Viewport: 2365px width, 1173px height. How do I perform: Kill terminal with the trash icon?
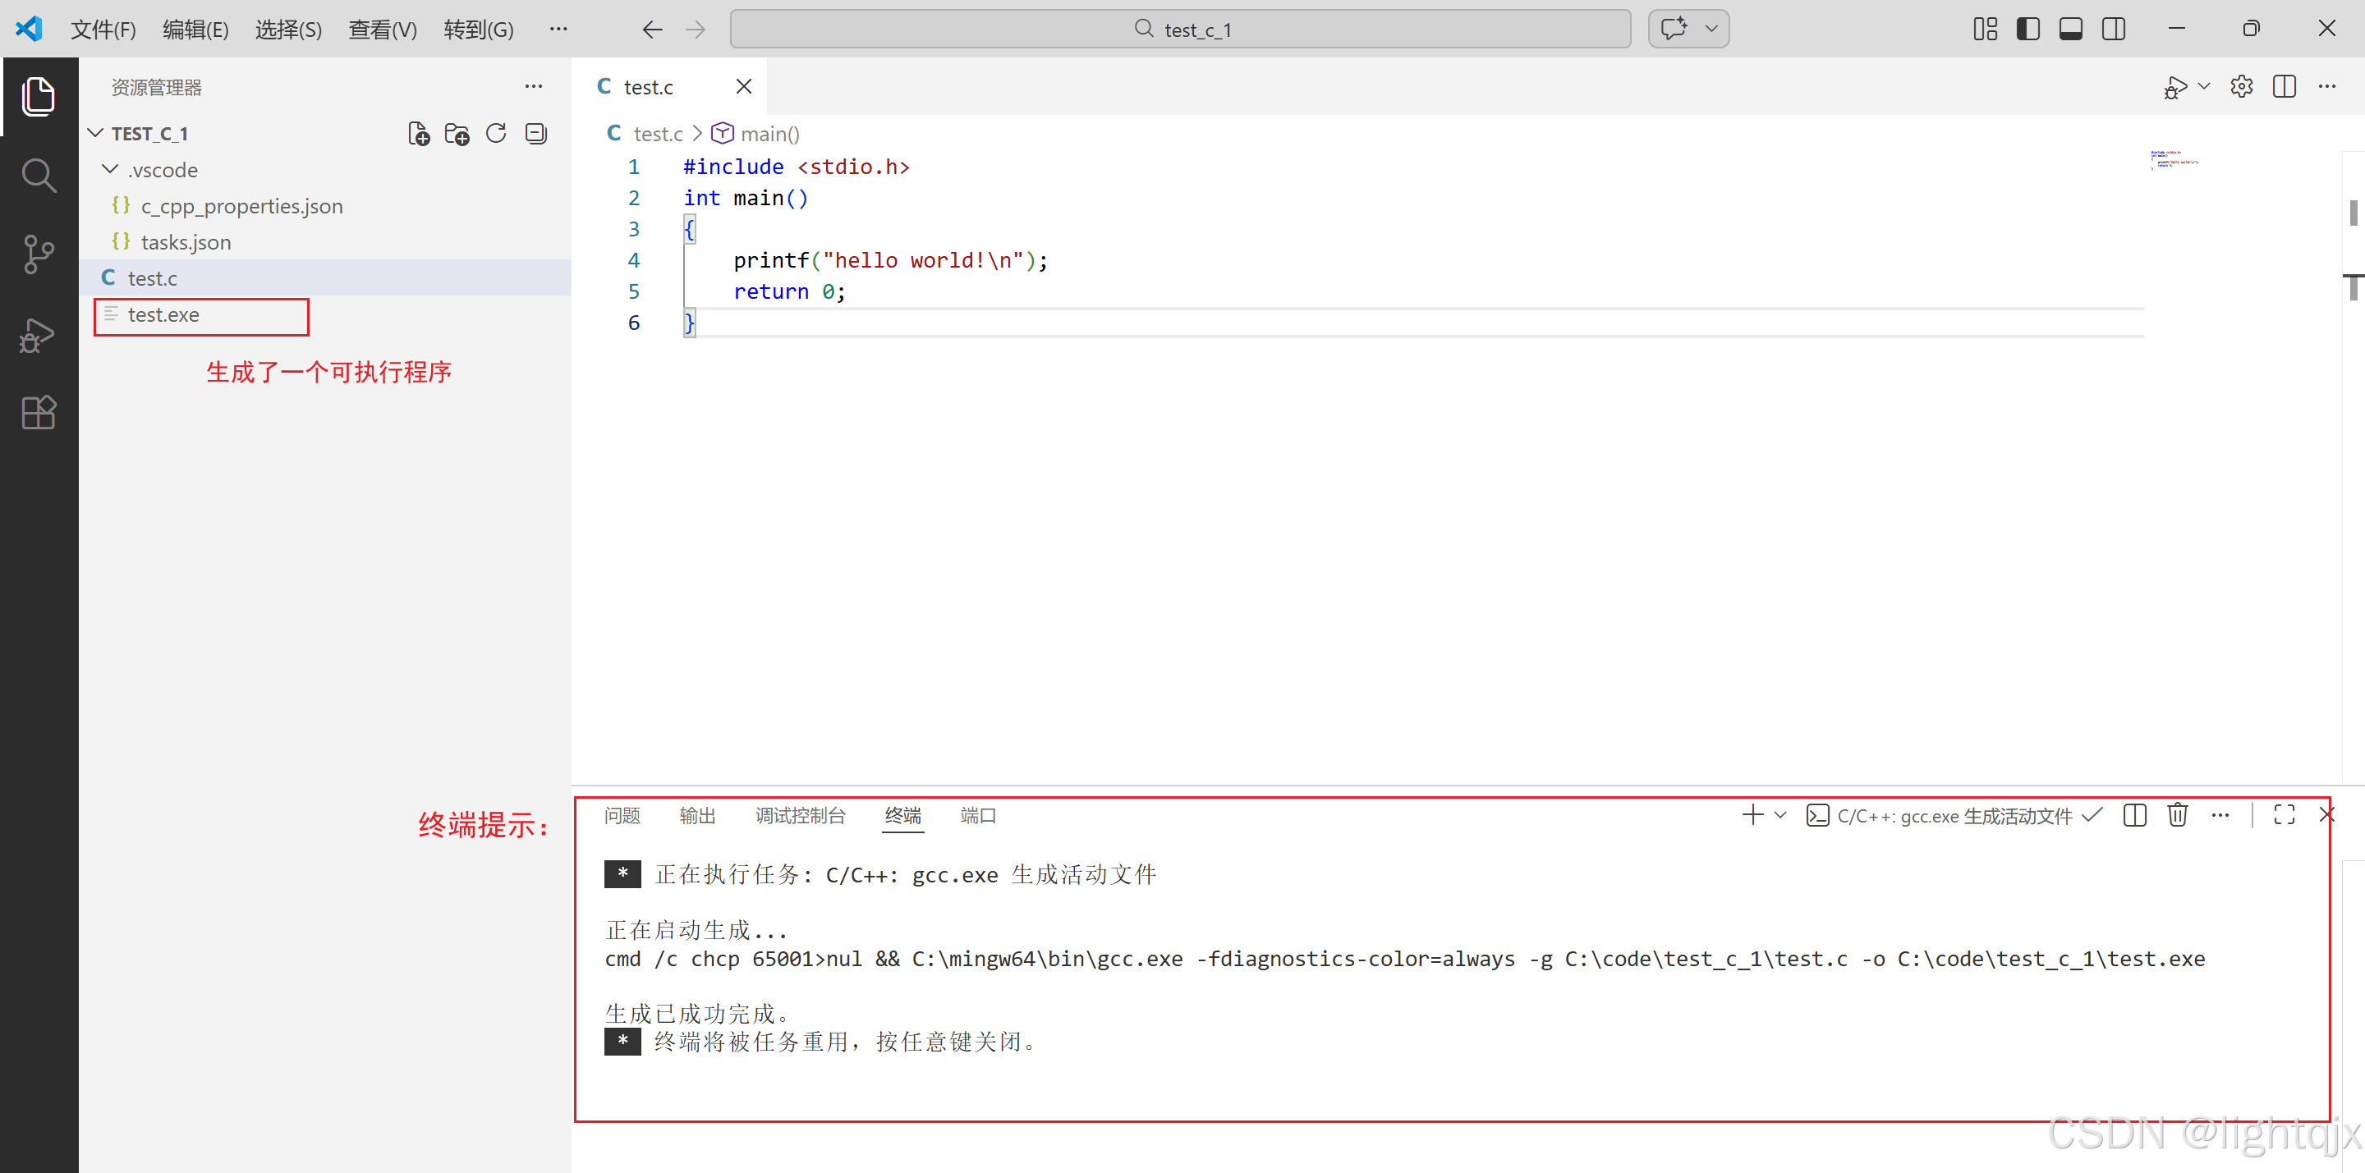(x=2177, y=815)
